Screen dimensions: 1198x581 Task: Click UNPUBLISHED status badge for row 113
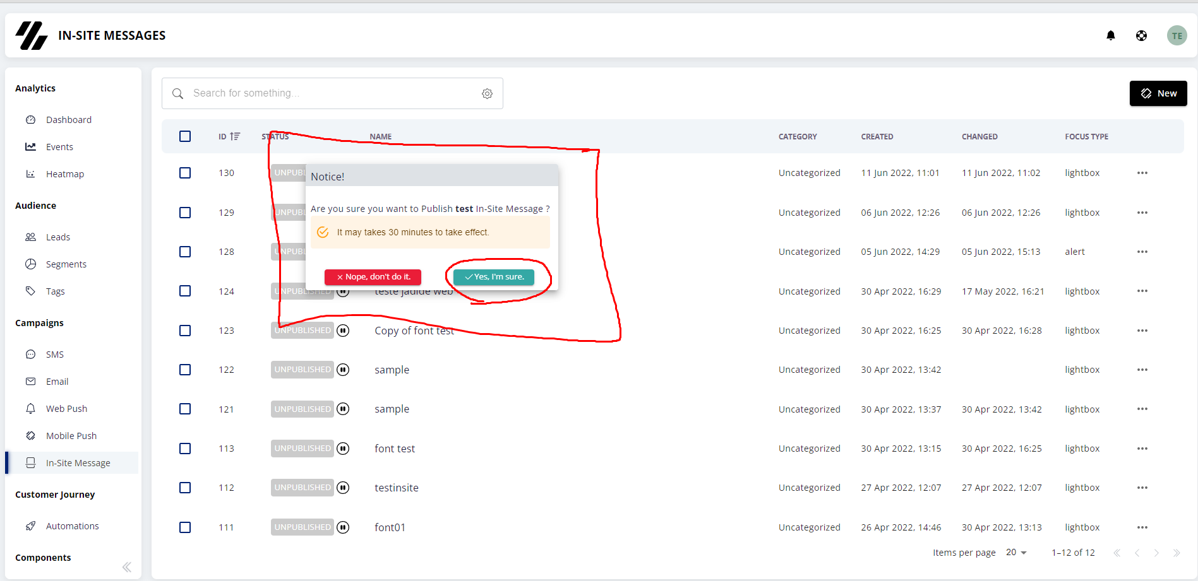(302, 449)
